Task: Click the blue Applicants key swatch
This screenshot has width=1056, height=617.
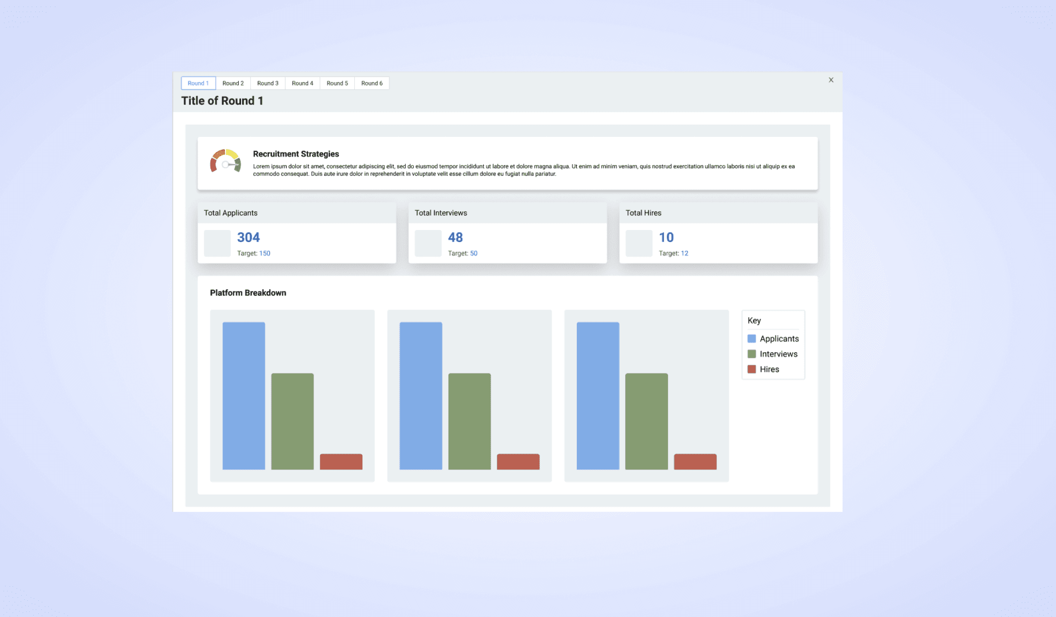Action: coord(751,339)
